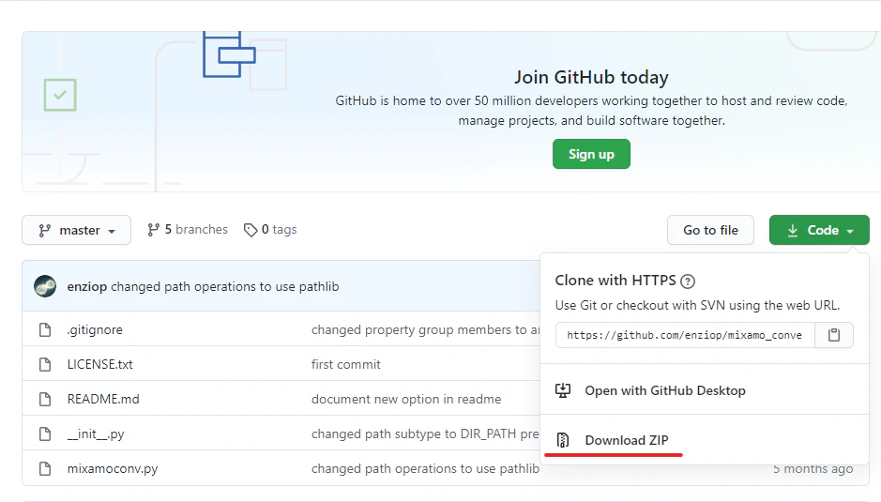View the 5 branches link
Screen dimensions: 881x502
pyautogui.click(x=187, y=229)
